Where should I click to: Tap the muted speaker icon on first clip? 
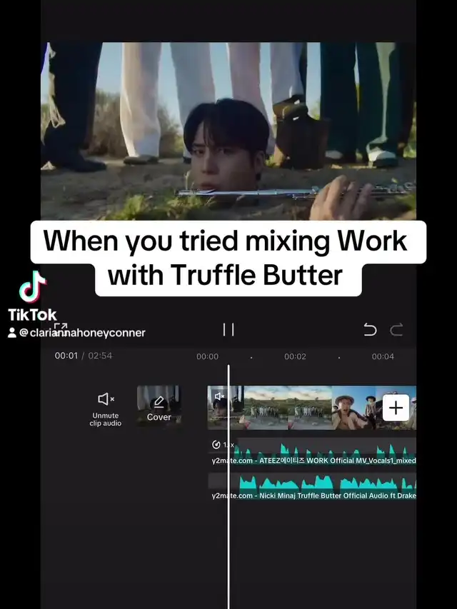click(x=219, y=396)
